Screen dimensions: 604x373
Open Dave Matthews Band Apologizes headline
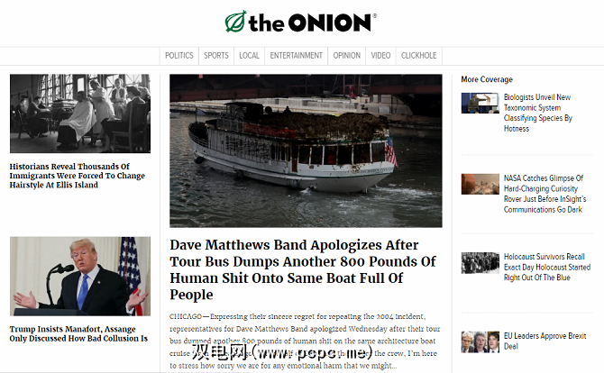pyautogui.click(x=303, y=269)
